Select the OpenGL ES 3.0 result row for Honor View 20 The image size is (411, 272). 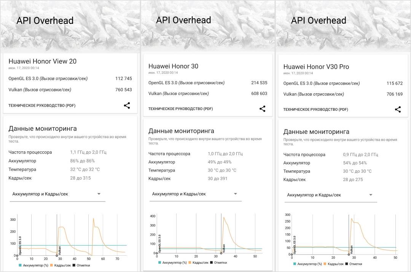(x=70, y=79)
